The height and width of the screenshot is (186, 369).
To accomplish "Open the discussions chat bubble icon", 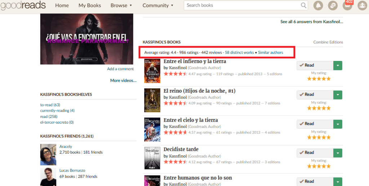I will pos(333,5).
